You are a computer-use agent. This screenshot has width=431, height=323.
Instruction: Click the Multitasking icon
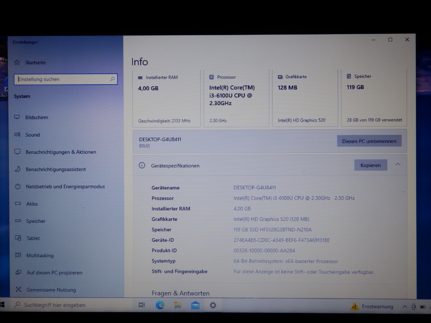[18, 255]
